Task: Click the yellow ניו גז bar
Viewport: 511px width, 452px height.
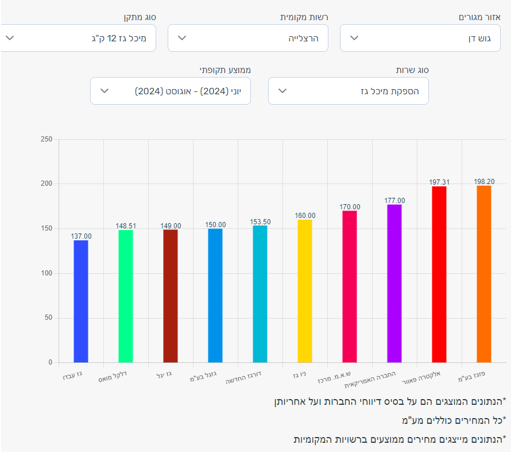Action: click(305, 291)
